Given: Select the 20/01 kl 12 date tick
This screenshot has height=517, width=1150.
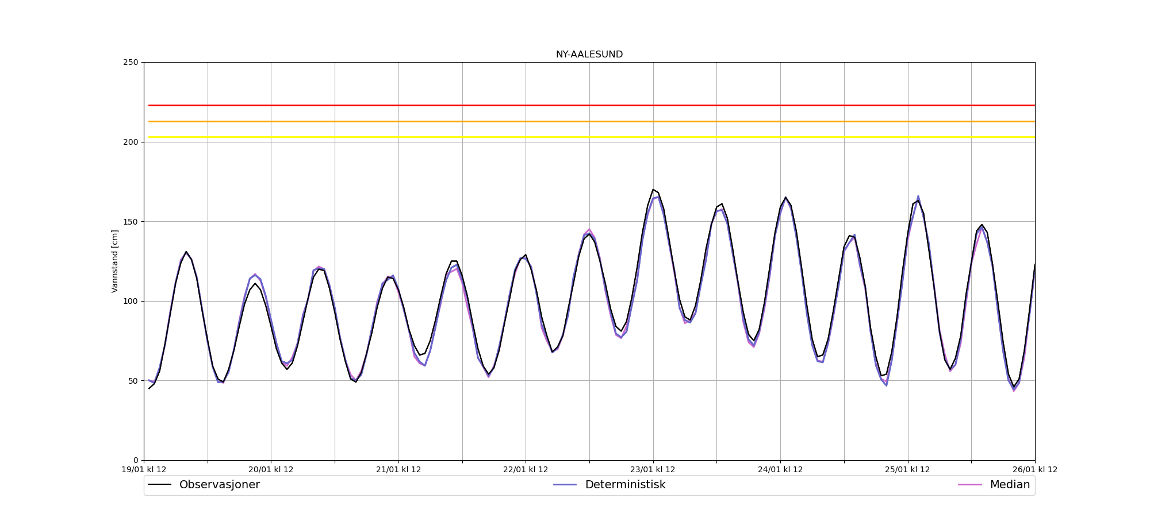Looking at the screenshot, I should (271, 470).
